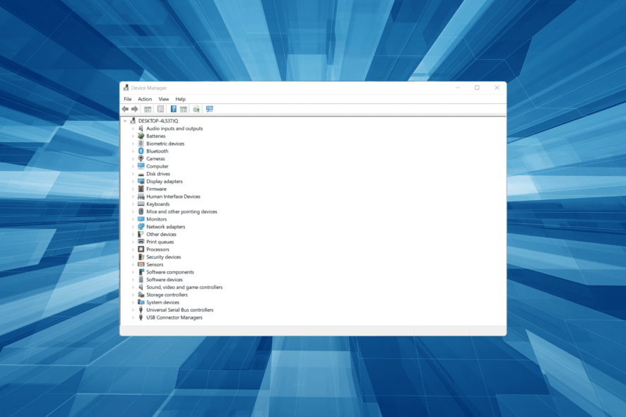Expand Universal Serial Bus controllers chevron
Screen dimensions: 626x417
pos(133,310)
